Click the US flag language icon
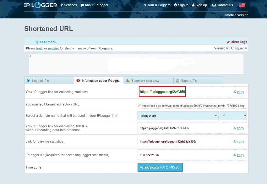Viewport: 267px width, 184px height. click(242, 5)
